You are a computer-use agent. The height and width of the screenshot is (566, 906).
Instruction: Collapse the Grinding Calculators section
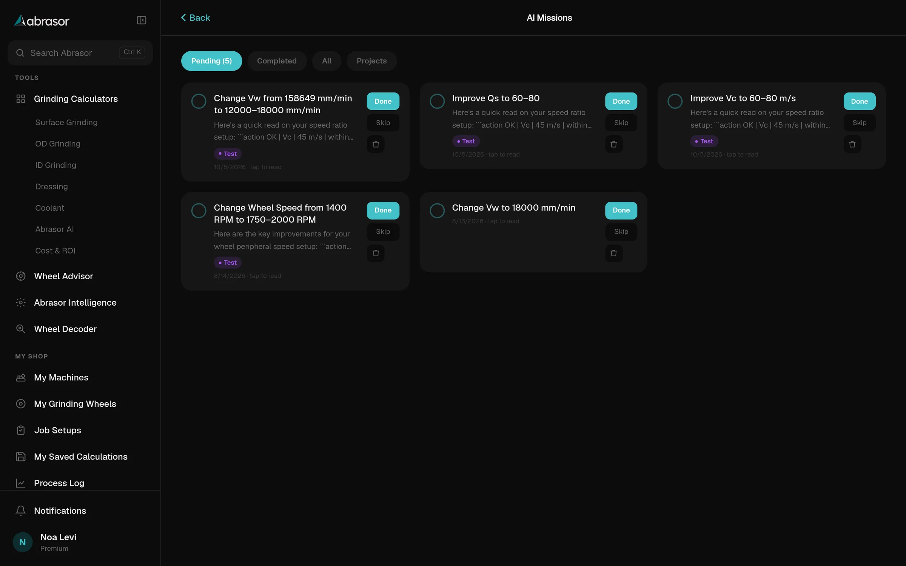coord(80,99)
